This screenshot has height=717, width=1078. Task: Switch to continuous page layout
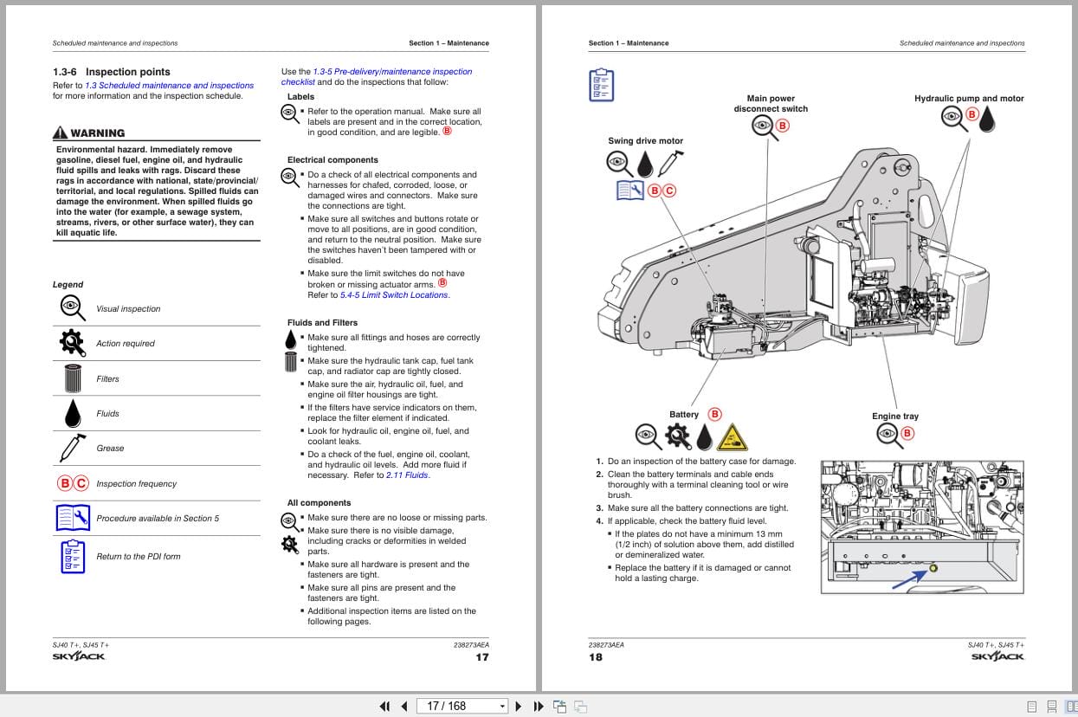[1052, 707]
